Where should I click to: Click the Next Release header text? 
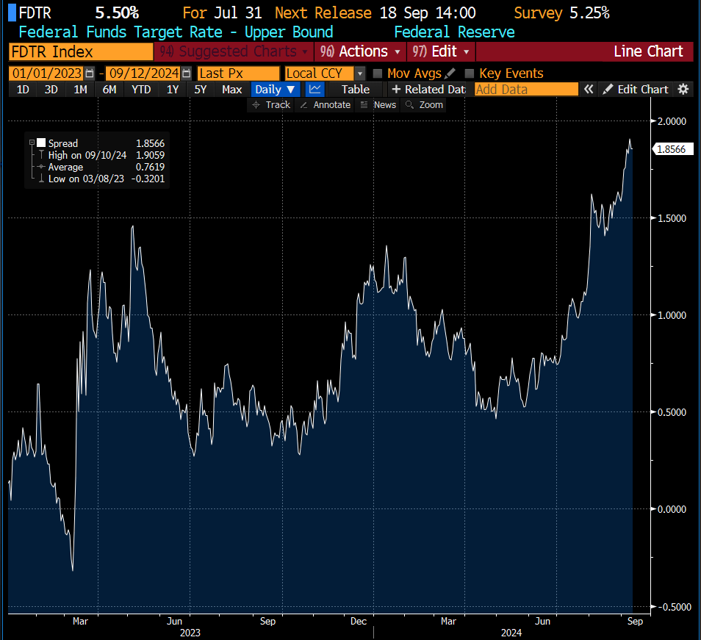(323, 13)
